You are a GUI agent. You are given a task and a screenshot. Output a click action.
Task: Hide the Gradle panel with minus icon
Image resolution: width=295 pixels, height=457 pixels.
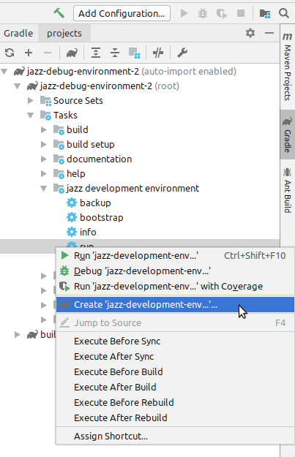[x=269, y=33]
